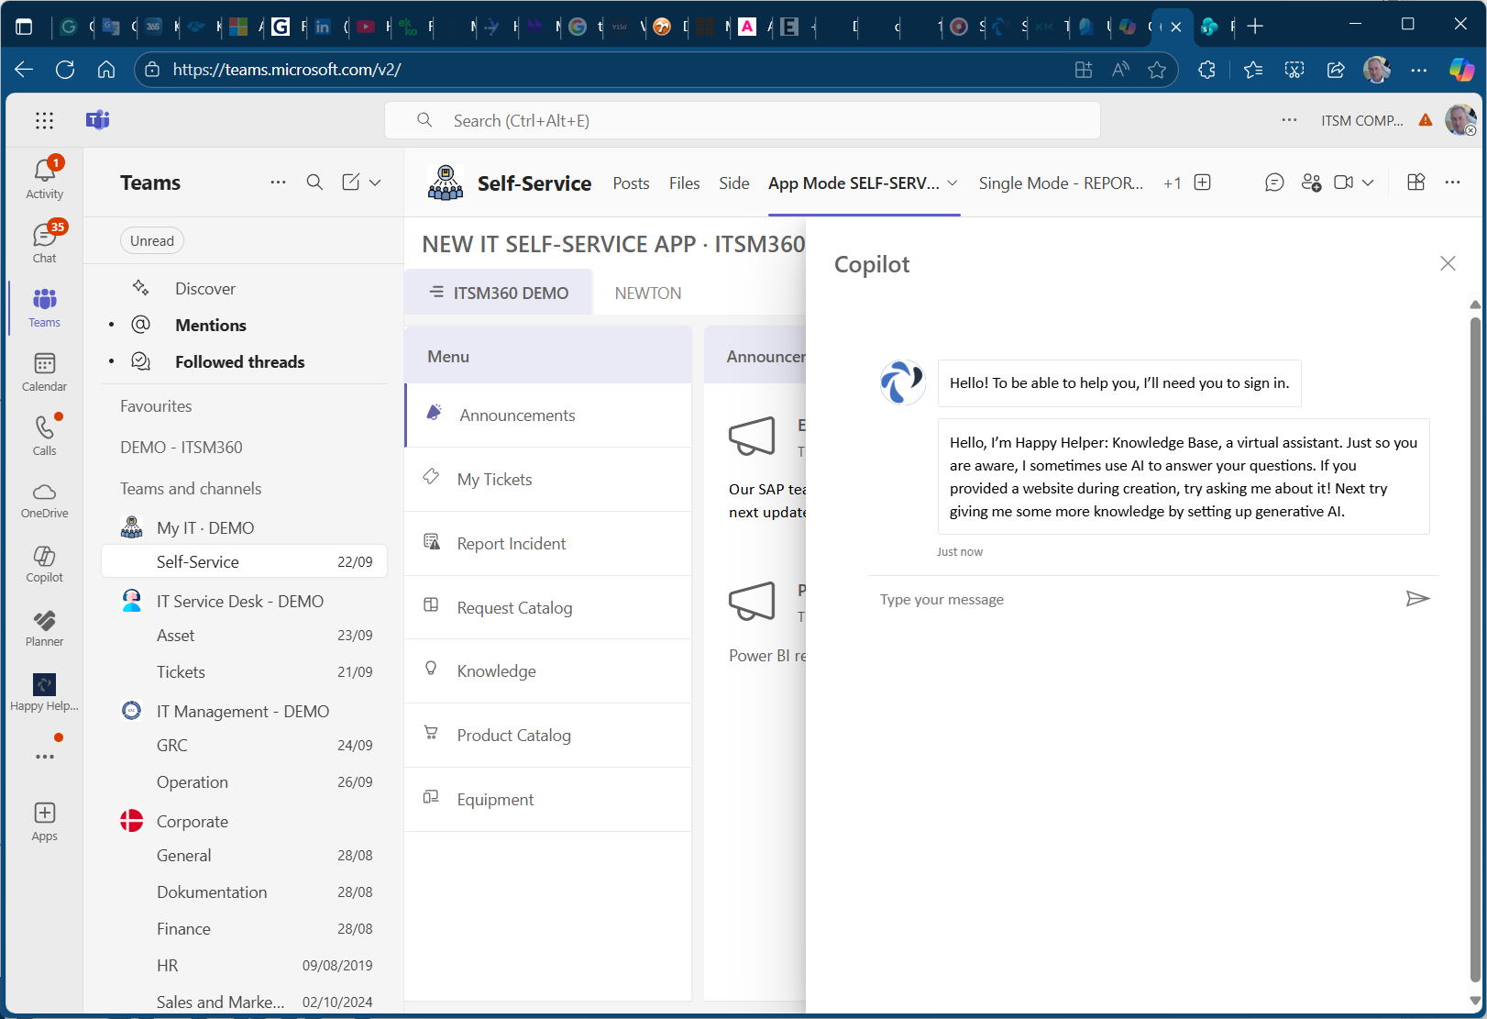1487x1019 pixels.
Task: Open the Calls panel
Action: pyautogui.click(x=43, y=434)
